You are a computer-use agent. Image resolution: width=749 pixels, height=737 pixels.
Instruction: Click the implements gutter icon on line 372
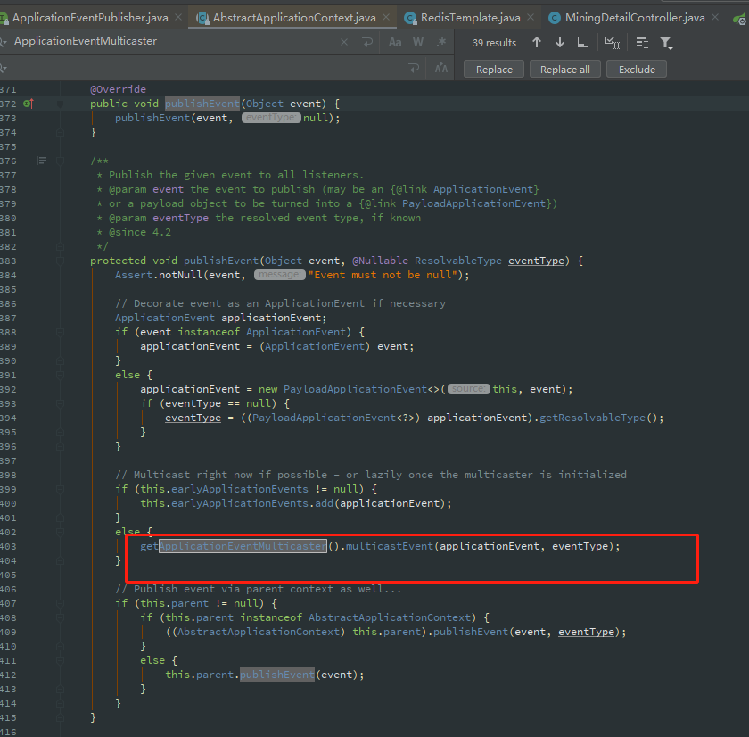29,104
